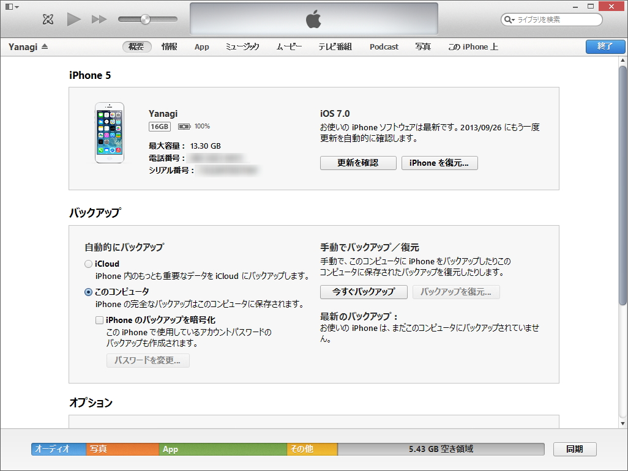Switch to the Podcast tab
Screen dimensions: 628x471
tap(383, 46)
